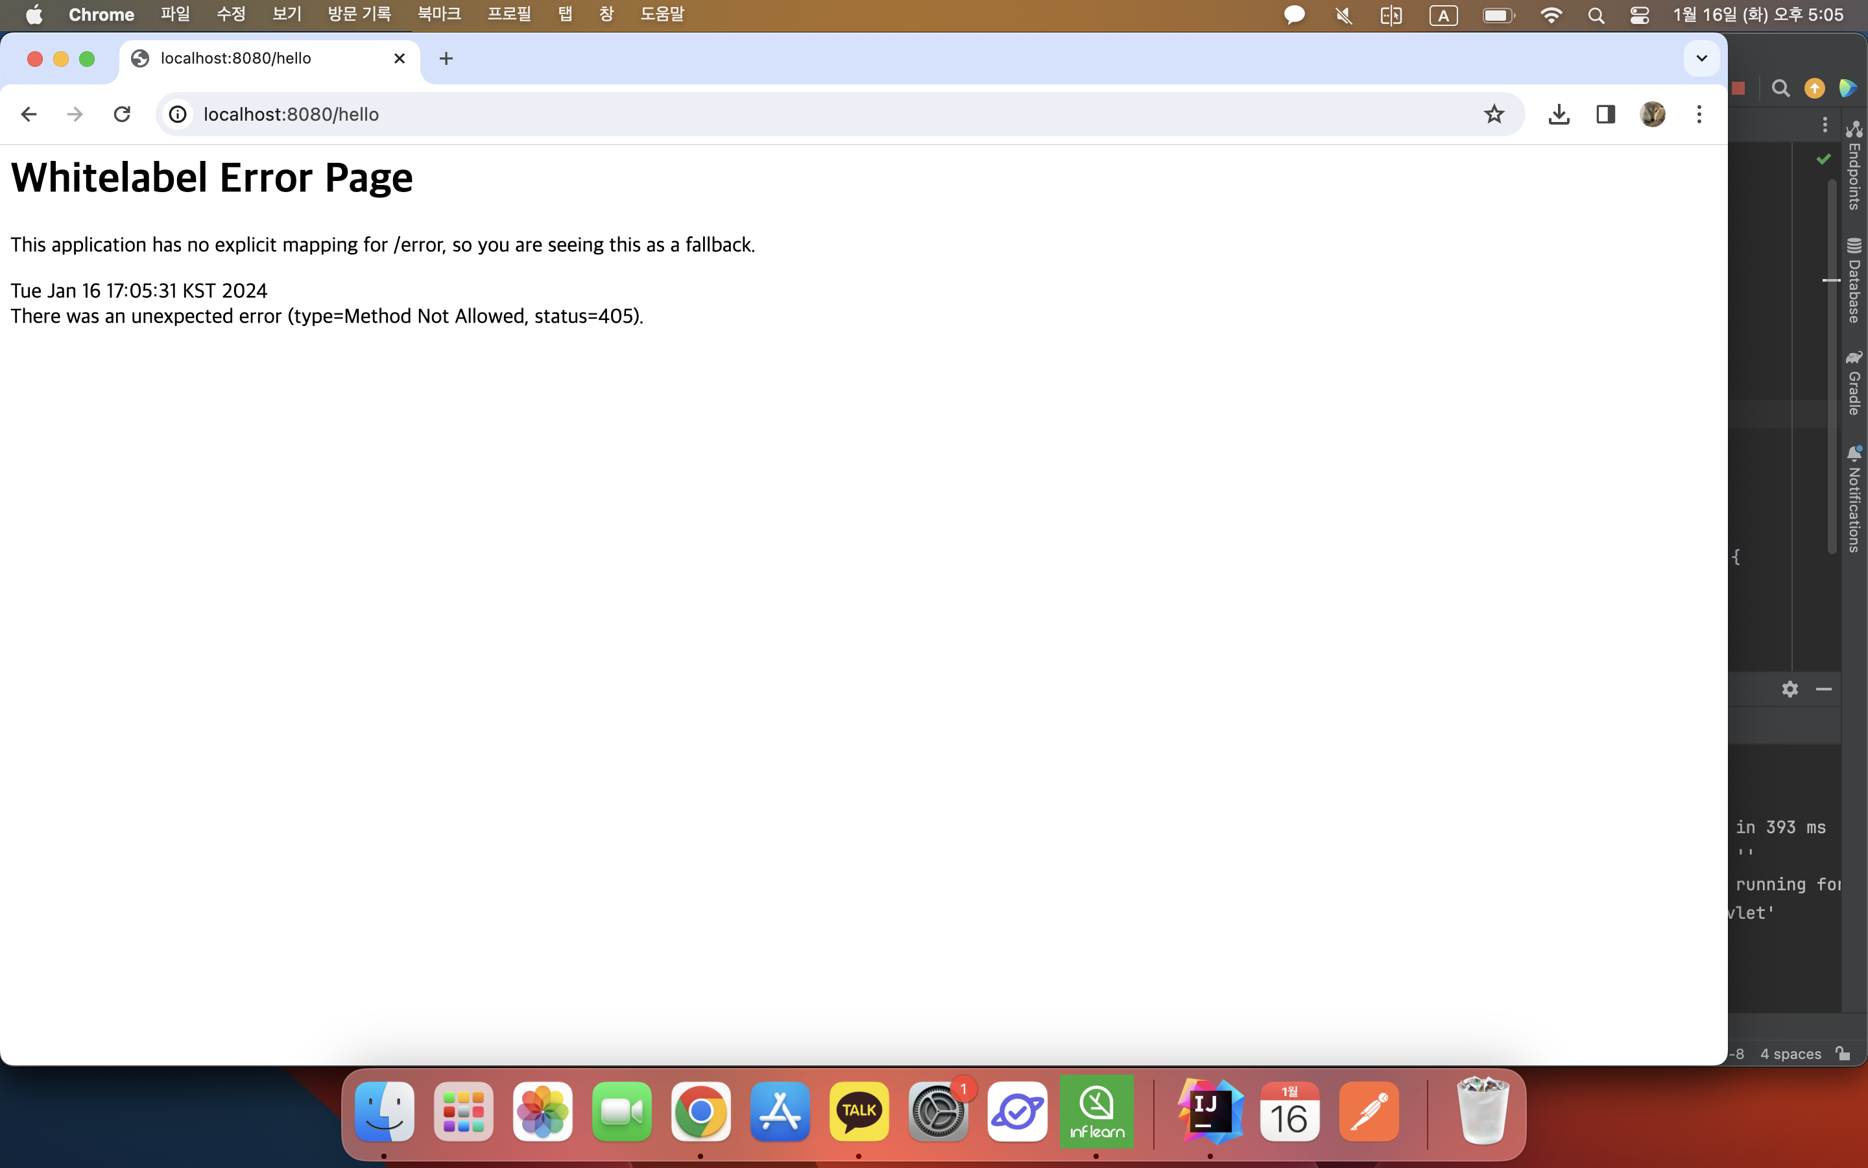The image size is (1868, 1168).
Task: Open KakaoTalk from the Dock
Action: (x=859, y=1111)
